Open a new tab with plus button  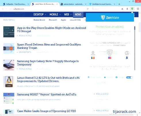119,4
